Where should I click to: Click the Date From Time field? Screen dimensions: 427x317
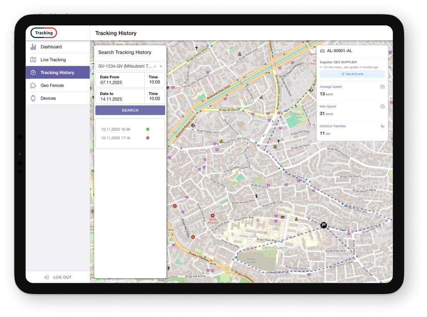tap(154, 80)
